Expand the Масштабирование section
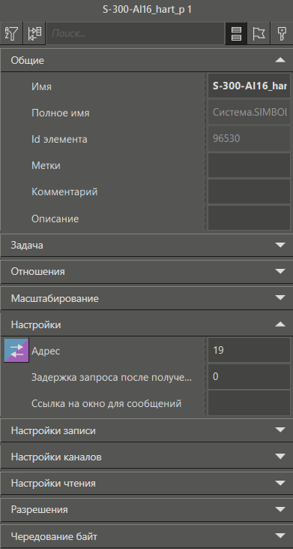This screenshot has height=549, width=293. coord(146,298)
